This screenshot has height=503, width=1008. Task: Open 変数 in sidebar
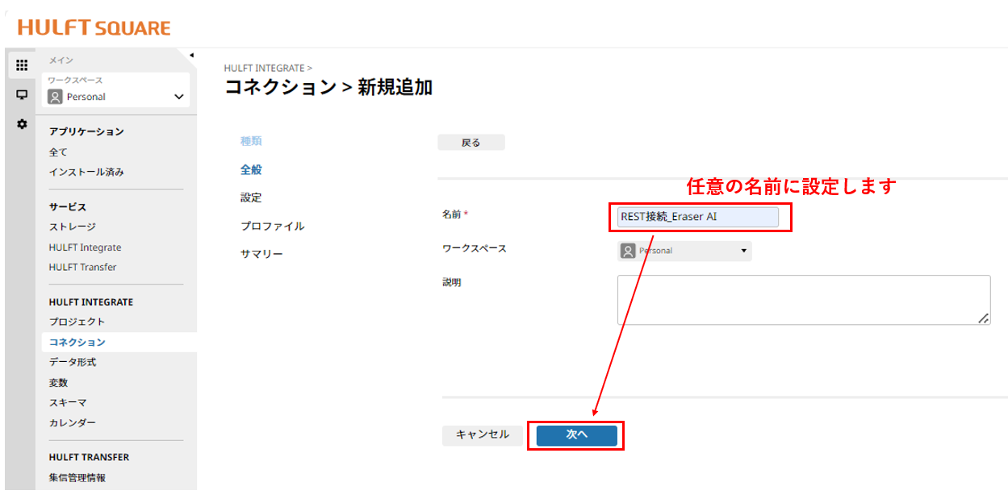pos(58,383)
